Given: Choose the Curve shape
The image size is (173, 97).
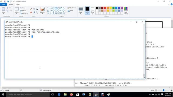Looking at the screenshot, I should click(51, 8).
